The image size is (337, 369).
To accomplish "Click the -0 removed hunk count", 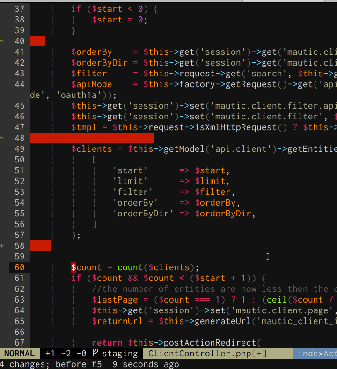I will 81,354.
